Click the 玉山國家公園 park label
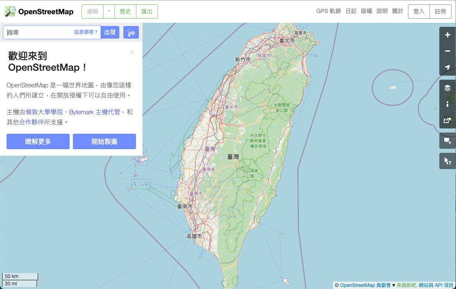Viewport: 456px width, 289px height. coord(250,174)
